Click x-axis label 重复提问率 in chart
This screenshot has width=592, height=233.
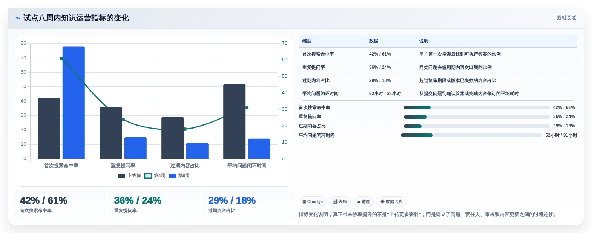123,166
